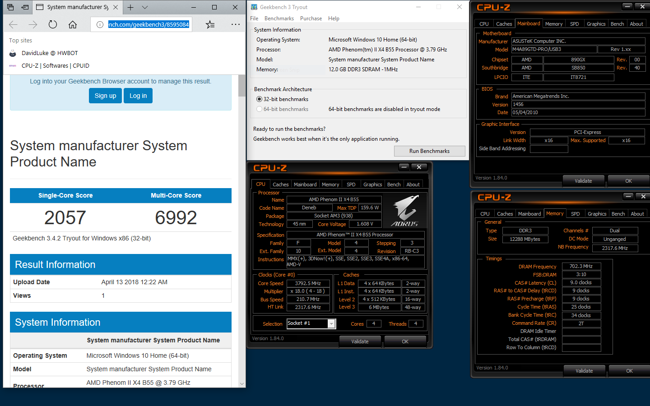Click the AORUS logo image

405,210
